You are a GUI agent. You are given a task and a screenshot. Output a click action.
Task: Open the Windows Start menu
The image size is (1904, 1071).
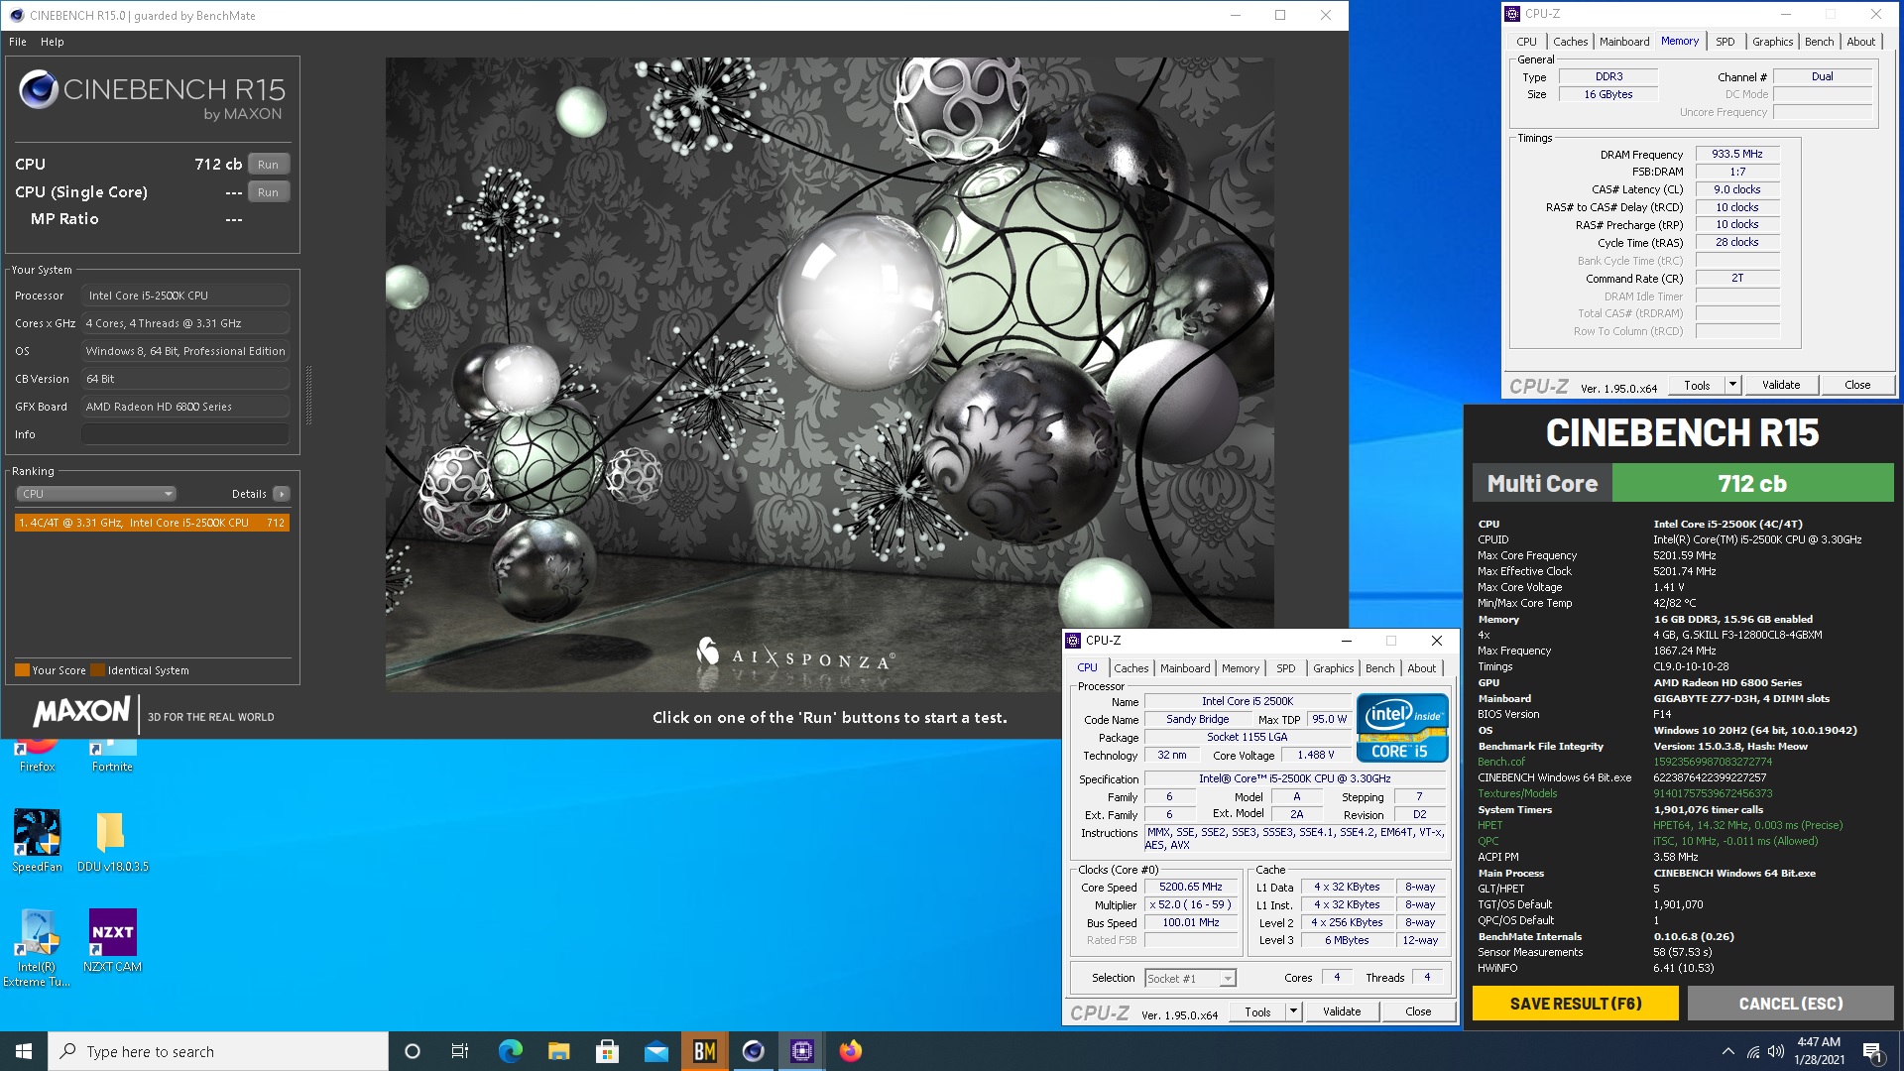(x=24, y=1051)
